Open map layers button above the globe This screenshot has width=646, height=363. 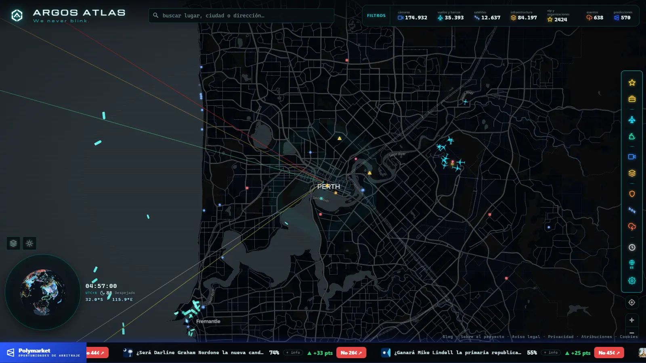(13, 243)
